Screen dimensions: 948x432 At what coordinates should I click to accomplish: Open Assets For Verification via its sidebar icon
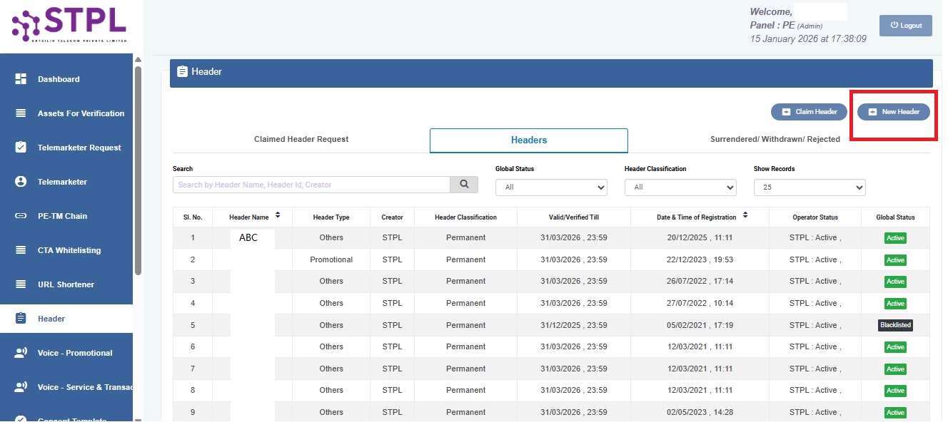20,113
